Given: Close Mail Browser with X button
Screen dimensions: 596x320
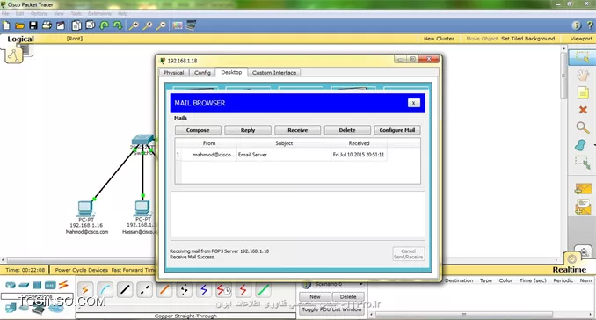Looking at the screenshot, I should click(x=413, y=103).
